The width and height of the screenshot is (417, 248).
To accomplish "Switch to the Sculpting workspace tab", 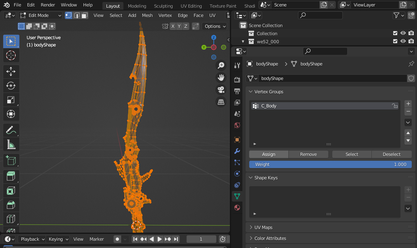I will 163,6.
